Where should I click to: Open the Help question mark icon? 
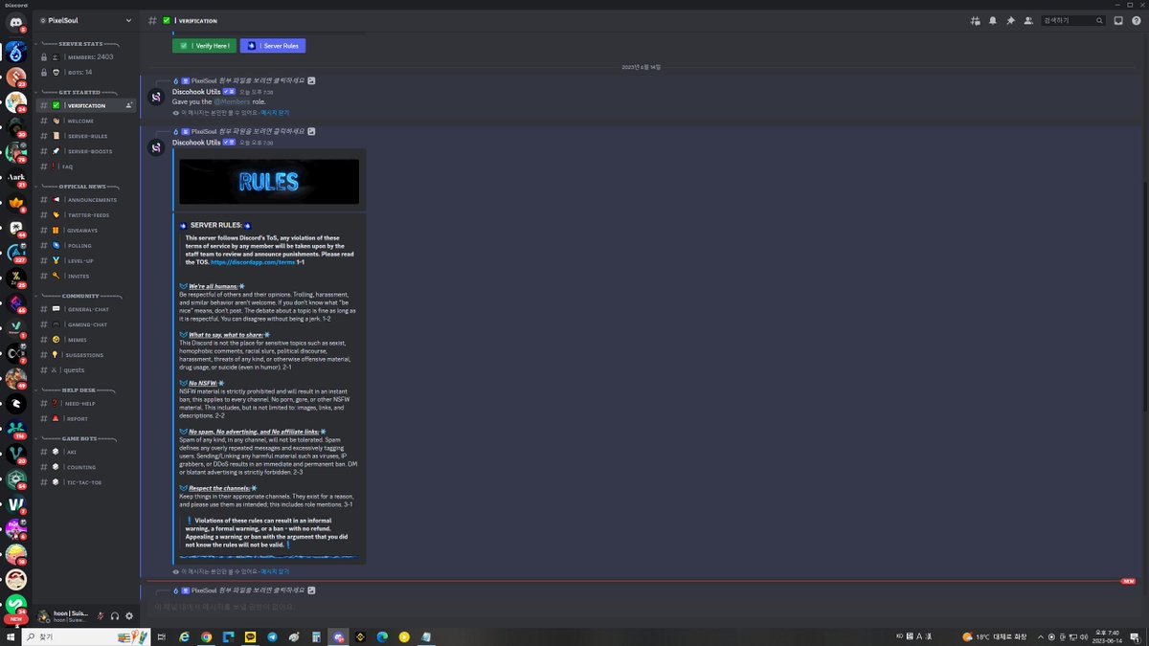point(1135,20)
